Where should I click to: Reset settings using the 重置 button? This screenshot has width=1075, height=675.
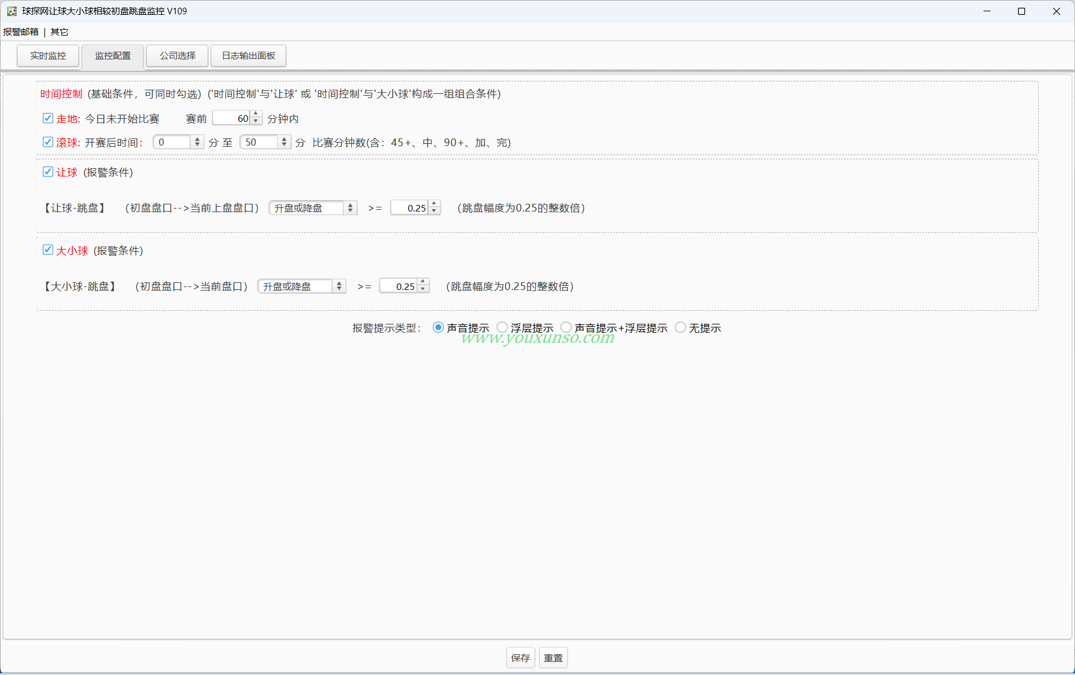pos(553,658)
